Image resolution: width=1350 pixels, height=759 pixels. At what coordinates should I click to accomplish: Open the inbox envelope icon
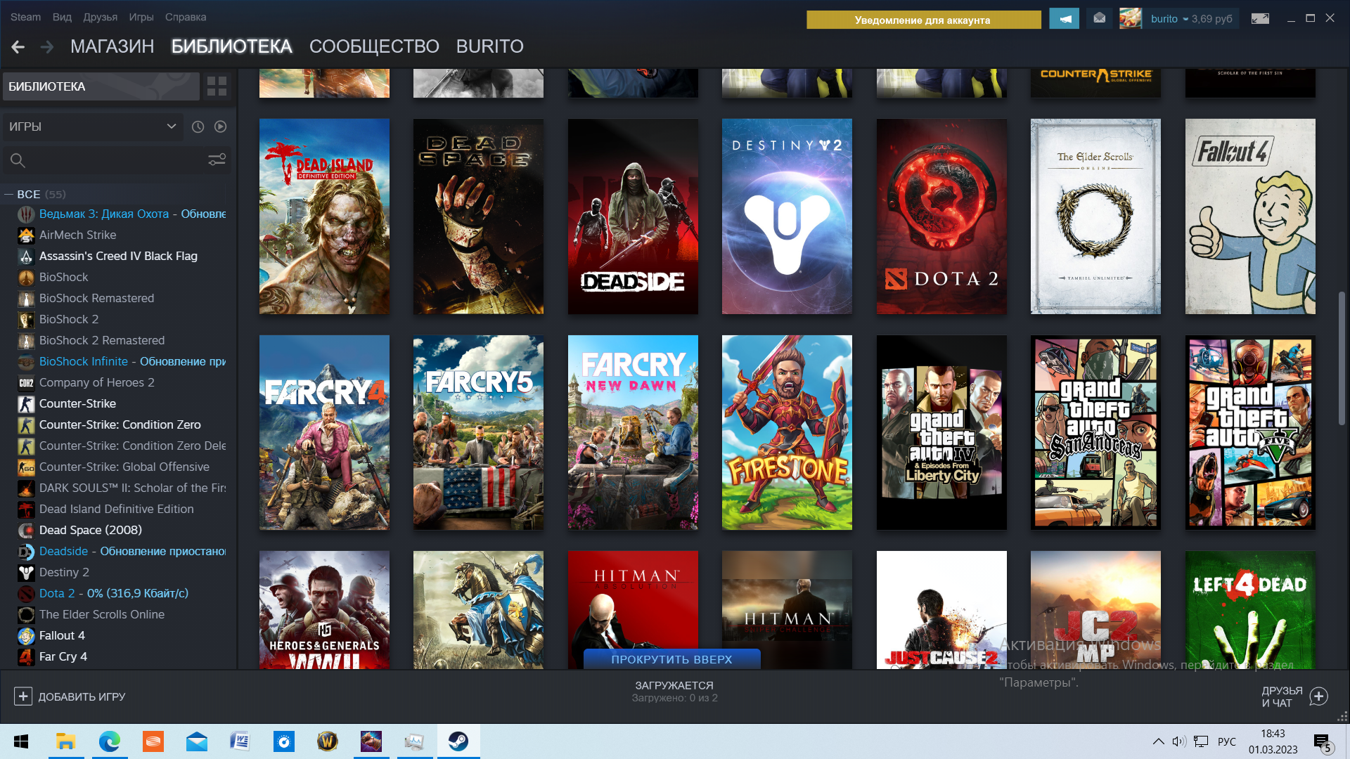[1100, 19]
